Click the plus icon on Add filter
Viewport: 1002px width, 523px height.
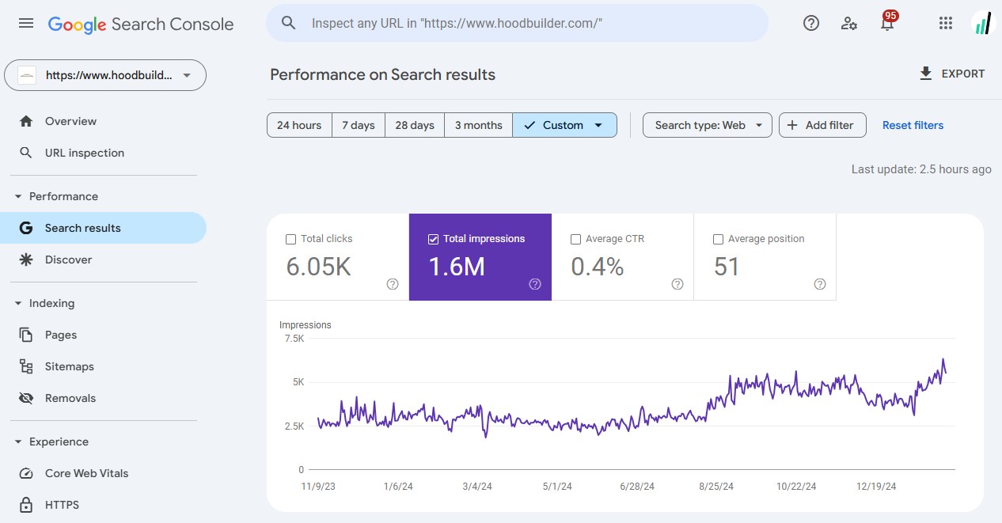pos(792,125)
